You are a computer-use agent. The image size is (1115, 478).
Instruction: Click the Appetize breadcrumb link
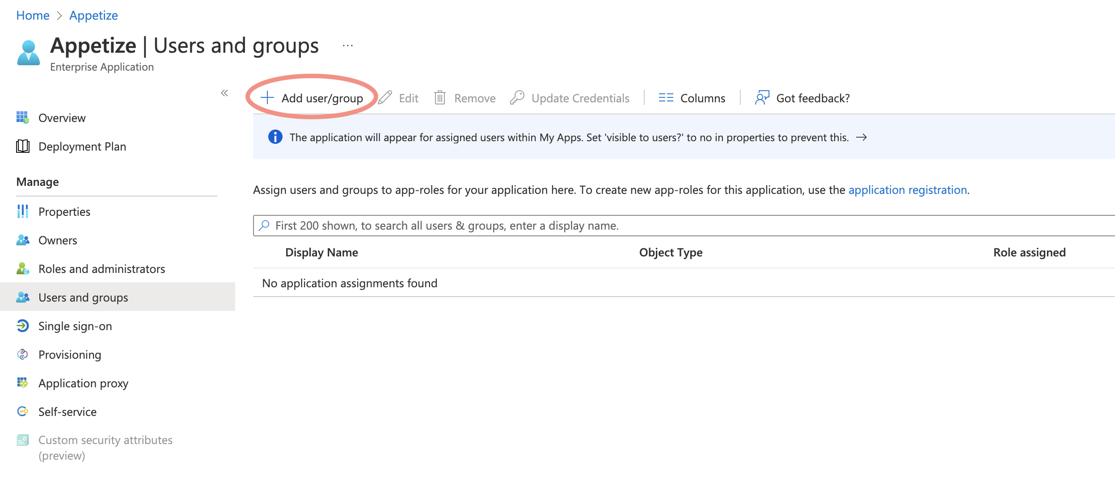click(x=93, y=15)
